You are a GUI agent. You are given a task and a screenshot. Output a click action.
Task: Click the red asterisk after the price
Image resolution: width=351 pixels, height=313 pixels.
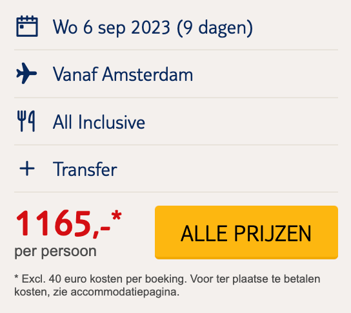pyautogui.click(x=117, y=215)
